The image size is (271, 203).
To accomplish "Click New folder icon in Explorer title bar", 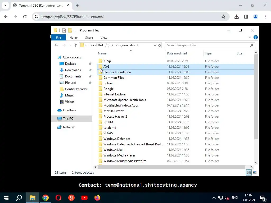I will click(x=70, y=30).
